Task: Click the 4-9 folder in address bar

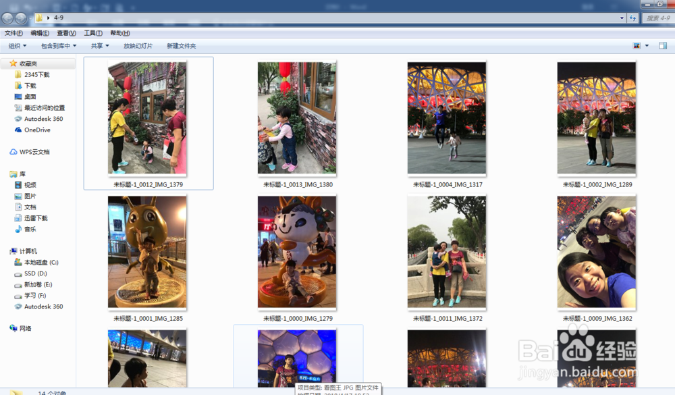Action: pos(59,18)
